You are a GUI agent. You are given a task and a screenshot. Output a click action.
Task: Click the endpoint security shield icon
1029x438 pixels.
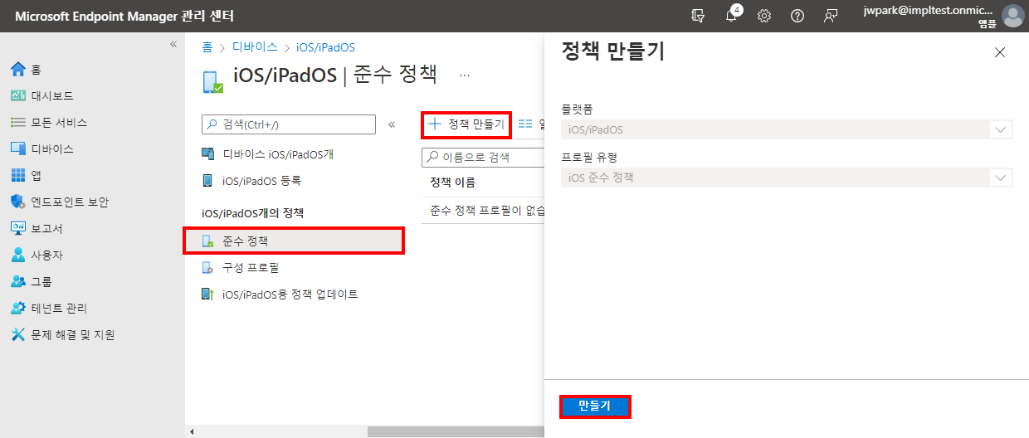pos(18,202)
